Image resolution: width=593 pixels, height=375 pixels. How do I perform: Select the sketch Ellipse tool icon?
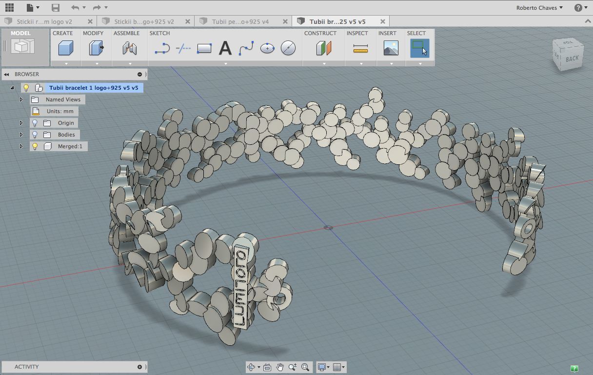coord(267,48)
